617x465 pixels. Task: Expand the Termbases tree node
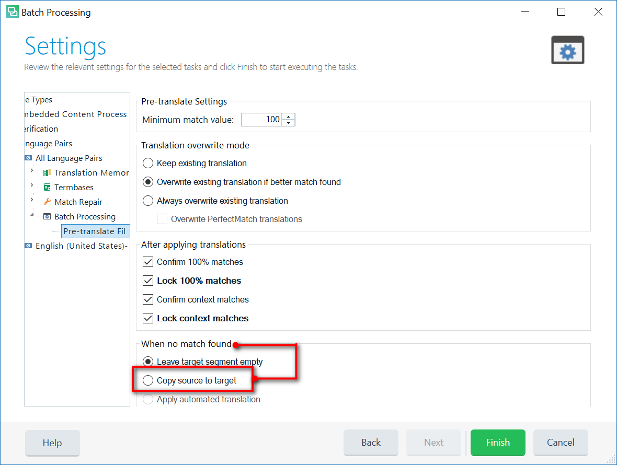point(32,185)
